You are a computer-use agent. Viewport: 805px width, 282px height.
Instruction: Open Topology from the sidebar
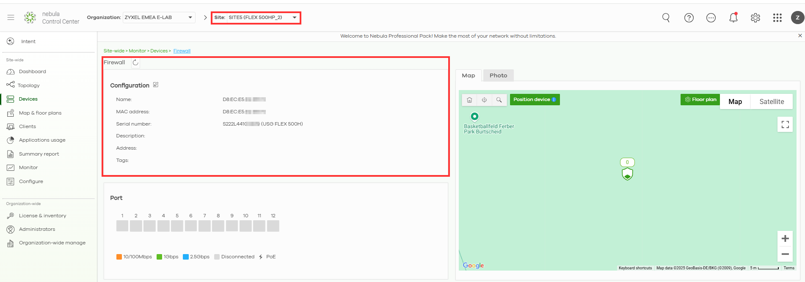(28, 85)
